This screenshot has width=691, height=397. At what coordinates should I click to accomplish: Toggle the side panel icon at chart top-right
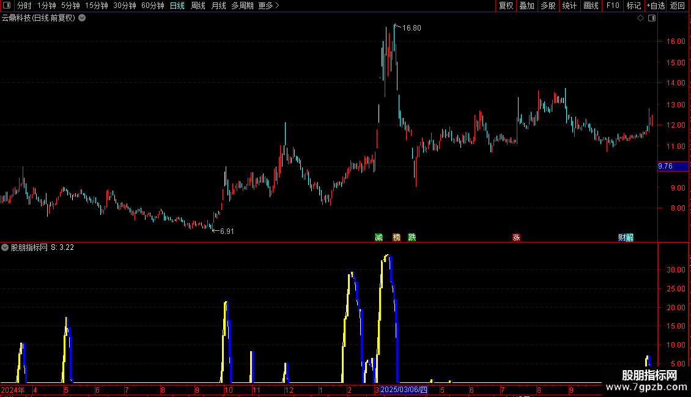point(652,18)
